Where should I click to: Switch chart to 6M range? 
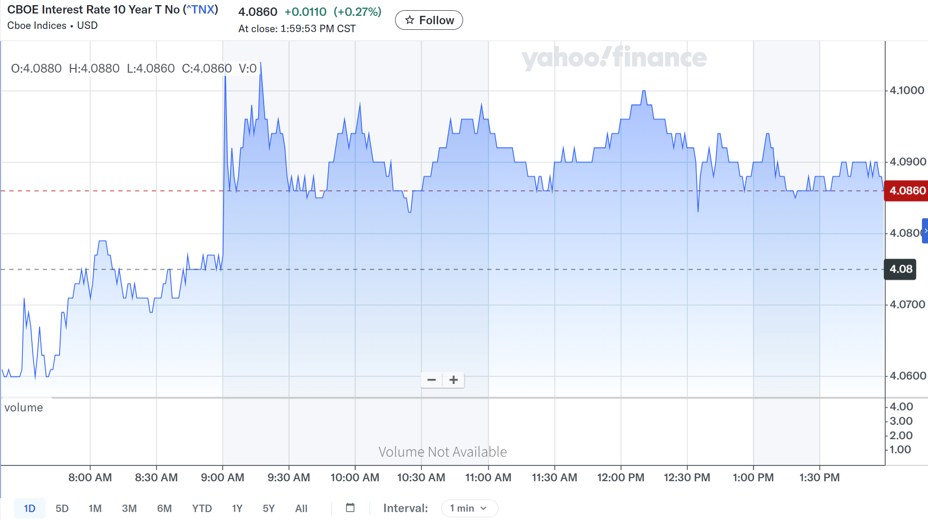click(164, 508)
